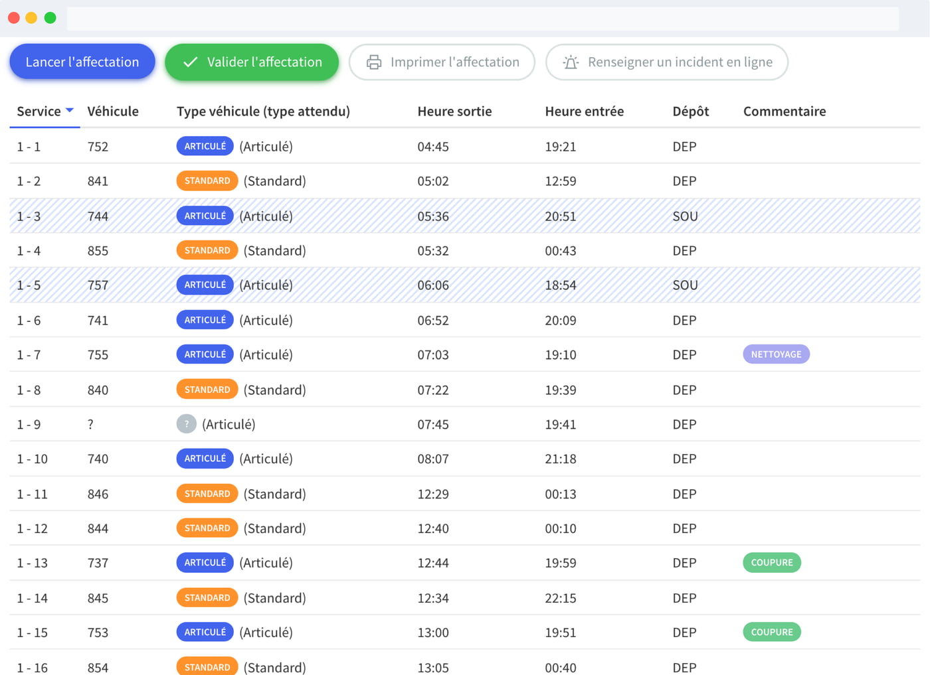The image size is (930, 675).
Task: Click heure sortie 04:45
Action: pyautogui.click(x=433, y=147)
